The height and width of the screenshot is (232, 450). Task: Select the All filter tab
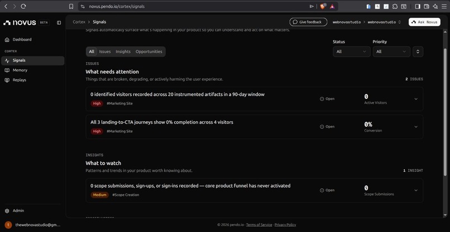pyautogui.click(x=92, y=52)
